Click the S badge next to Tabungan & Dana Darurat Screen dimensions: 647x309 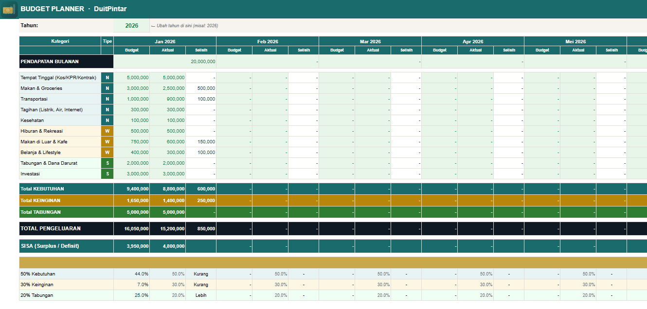(107, 163)
